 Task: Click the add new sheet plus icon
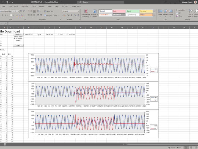click(x=5, y=144)
